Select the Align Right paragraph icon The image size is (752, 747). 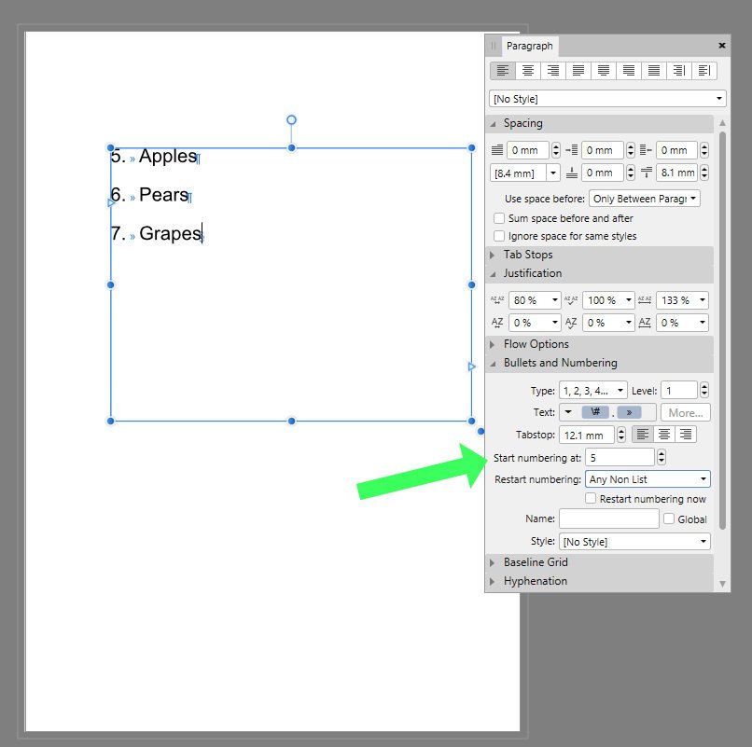point(553,71)
